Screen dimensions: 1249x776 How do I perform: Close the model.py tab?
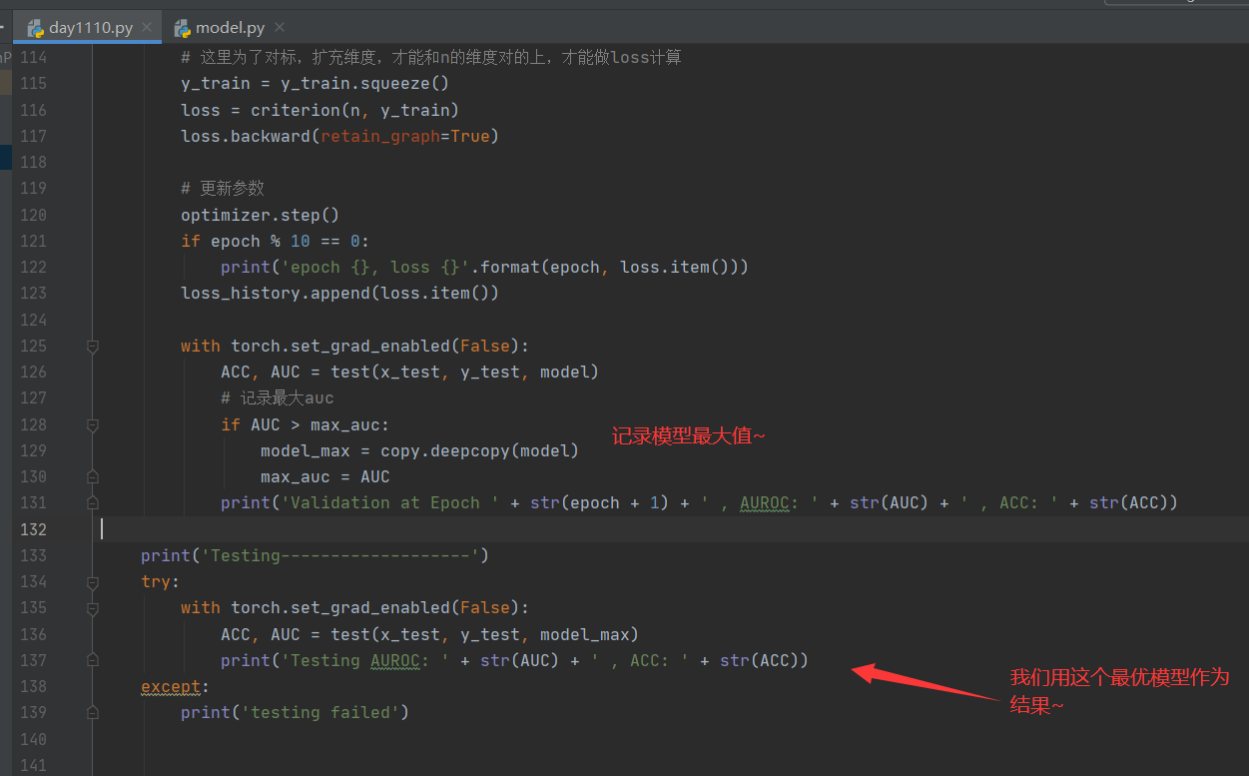click(279, 28)
